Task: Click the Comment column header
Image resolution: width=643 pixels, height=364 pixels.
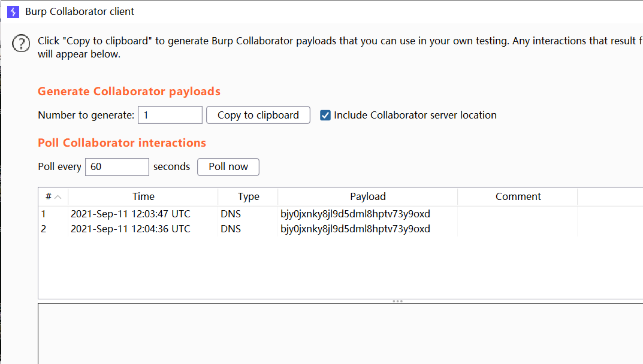Action: 518,196
